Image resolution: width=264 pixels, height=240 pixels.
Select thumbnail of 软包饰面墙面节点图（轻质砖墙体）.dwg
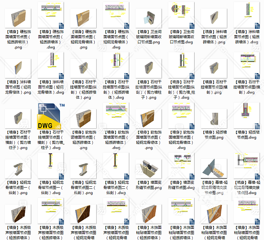click(x=116, y=116)
